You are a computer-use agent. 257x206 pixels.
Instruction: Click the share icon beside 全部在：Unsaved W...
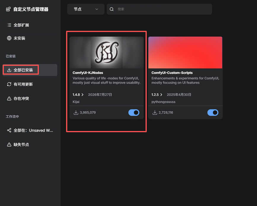click(x=9, y=130)
